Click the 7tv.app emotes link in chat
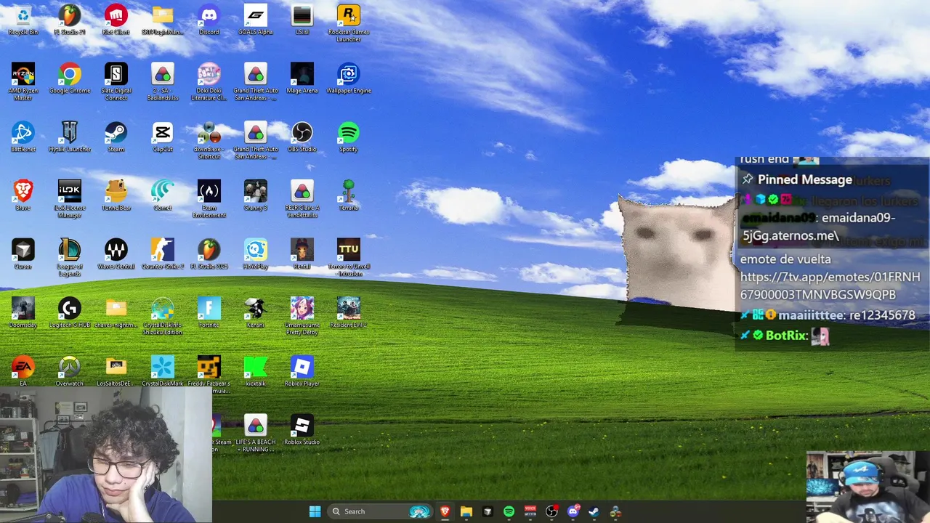This screenshot has height=523, width=930. [x=830, y=285]
